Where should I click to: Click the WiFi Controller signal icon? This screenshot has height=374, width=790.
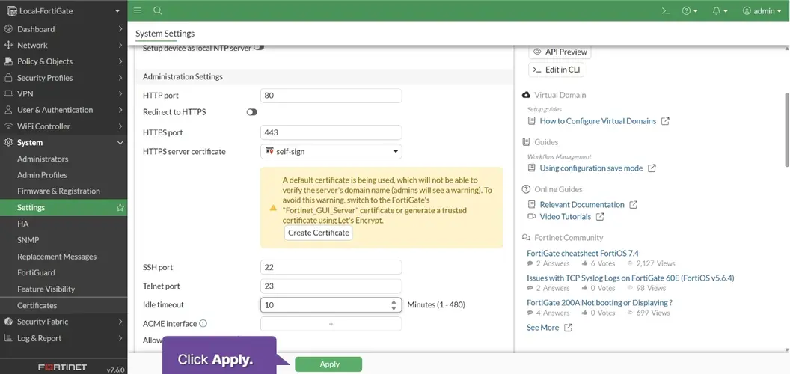[x=8, y=126]
